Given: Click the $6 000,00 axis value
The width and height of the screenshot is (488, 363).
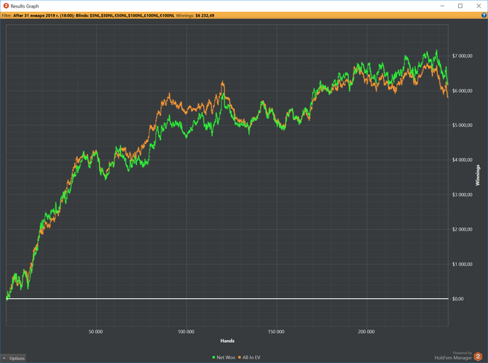Looking at the screenshot, I should point(462,91).
